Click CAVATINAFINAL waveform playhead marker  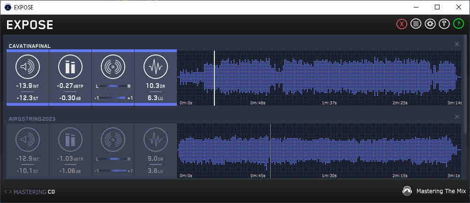214,78
